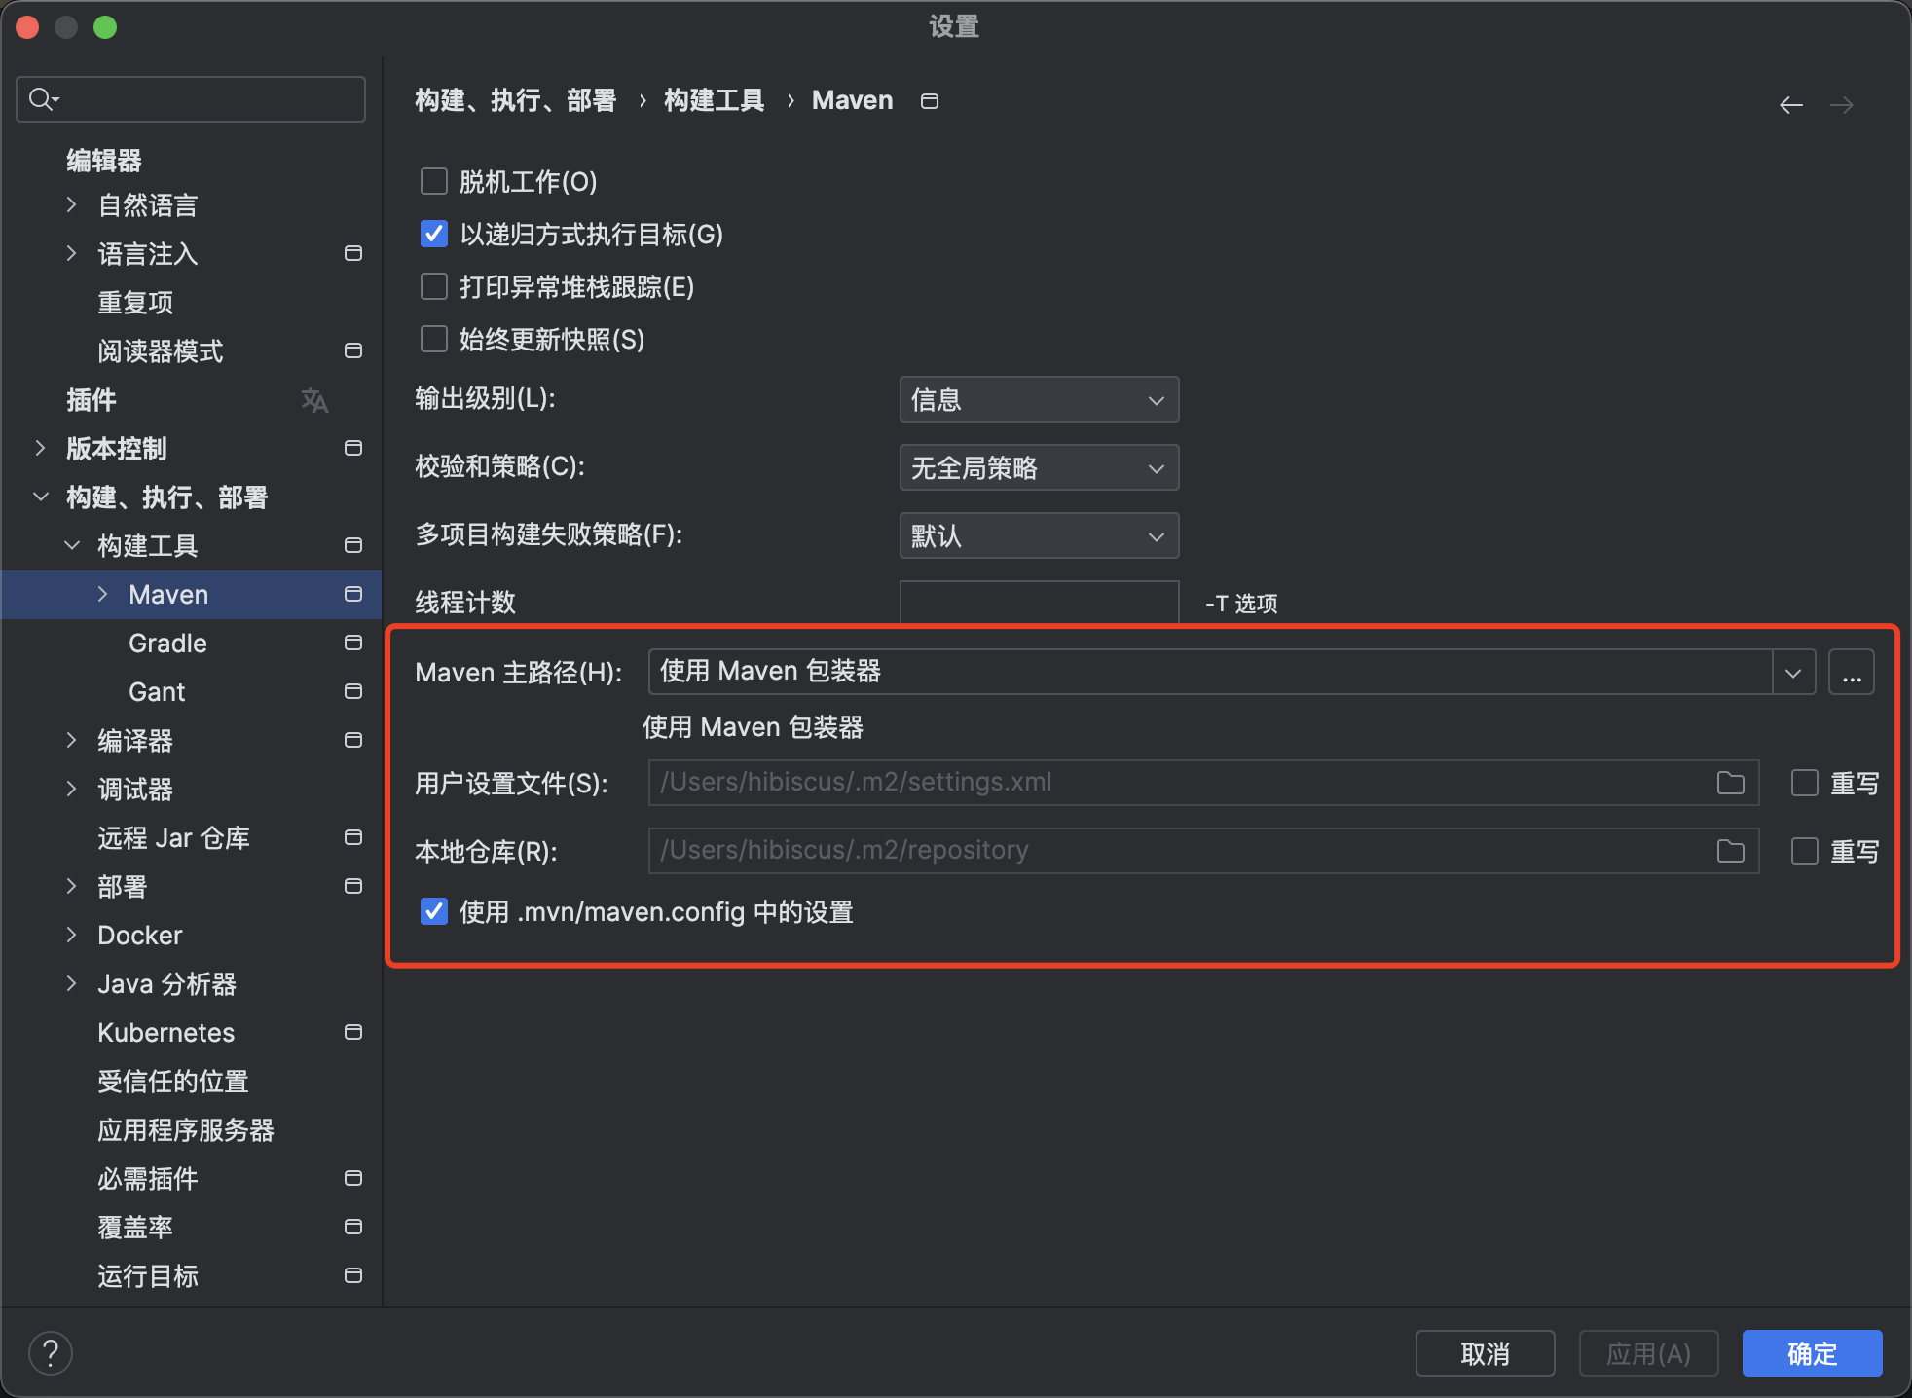Click the back navigation arrow icon

coord(1790,105)
